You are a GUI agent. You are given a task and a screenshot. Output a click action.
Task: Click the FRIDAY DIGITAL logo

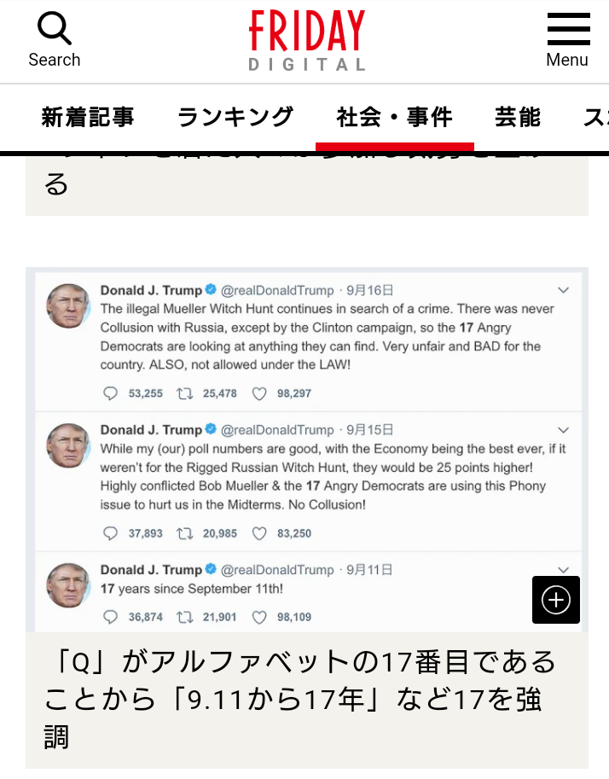[x=306, y=40]
